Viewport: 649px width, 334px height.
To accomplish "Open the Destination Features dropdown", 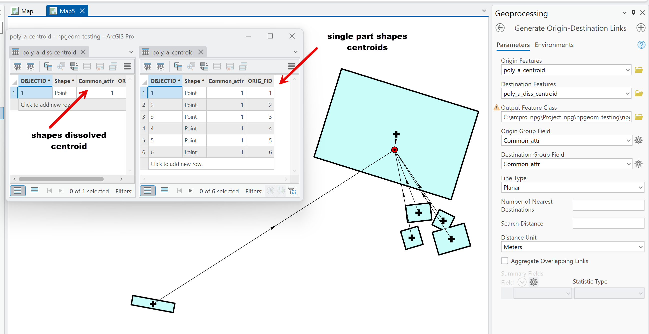I will pyautogui.click(x=627, y=93).
